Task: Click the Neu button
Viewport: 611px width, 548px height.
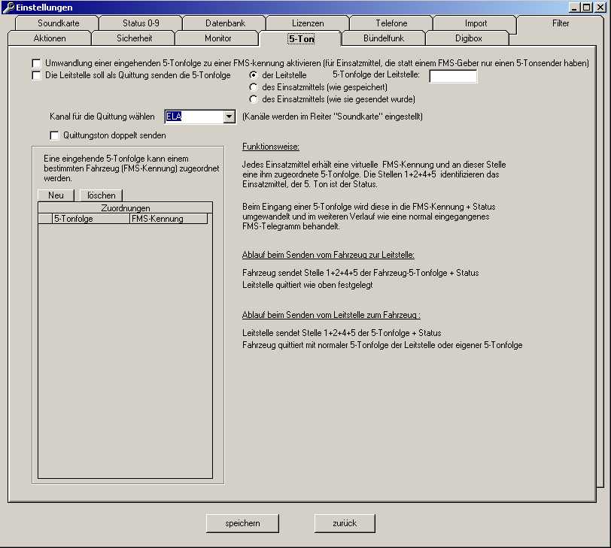Action: point(56,195)
